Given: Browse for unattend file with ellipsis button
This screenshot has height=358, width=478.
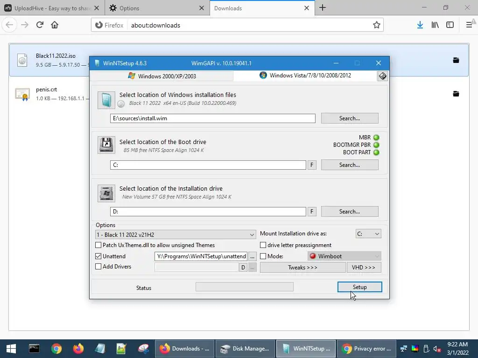Looking at the screenshot, I should click(253, 257).
